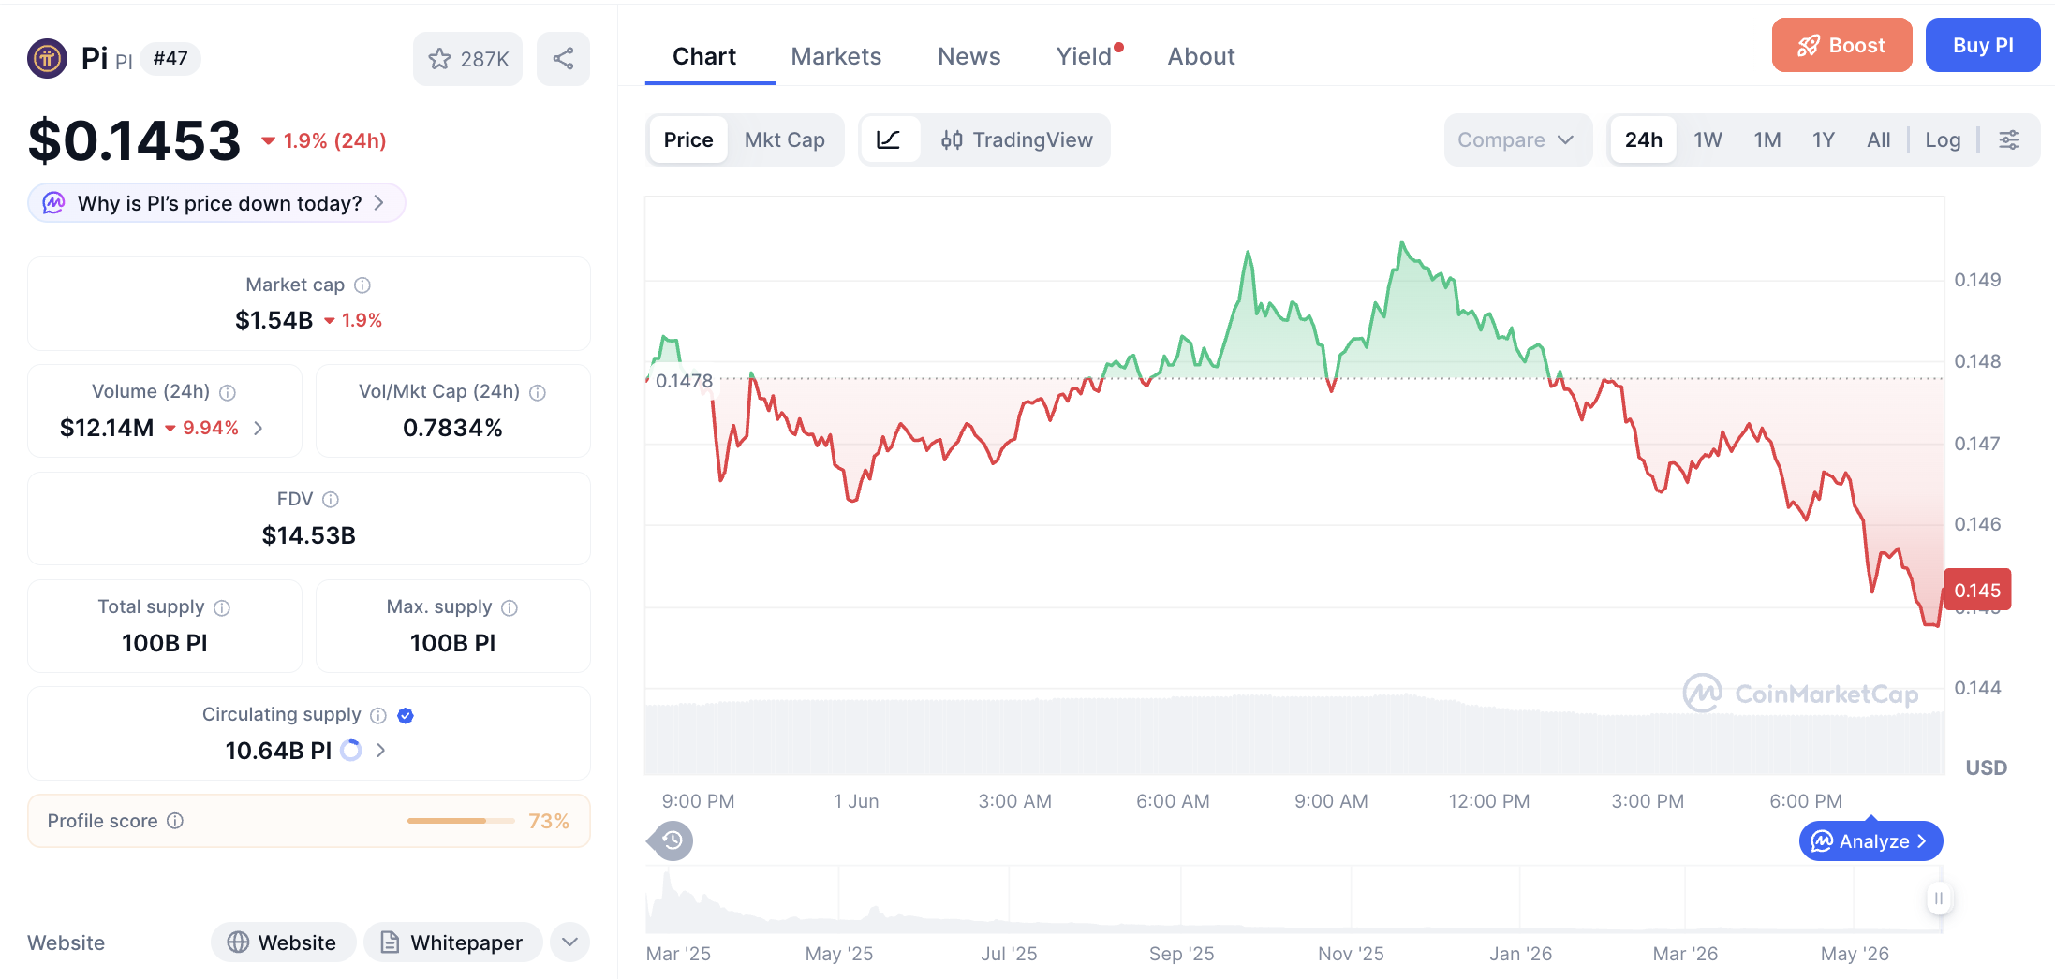2055x979 pixels.
Task: Toggle Log scale on chart
Action: (x=1943, y=139)
